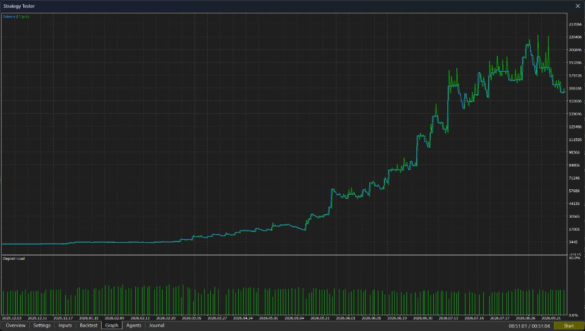Open the Agents tab
The image size is (585, 331).
pos(133,326)
